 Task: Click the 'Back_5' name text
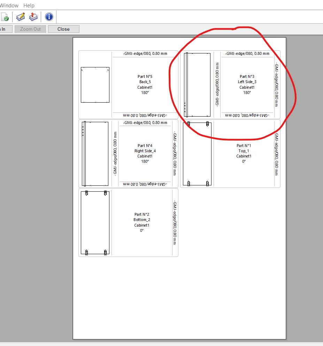[x=145, y=82]
